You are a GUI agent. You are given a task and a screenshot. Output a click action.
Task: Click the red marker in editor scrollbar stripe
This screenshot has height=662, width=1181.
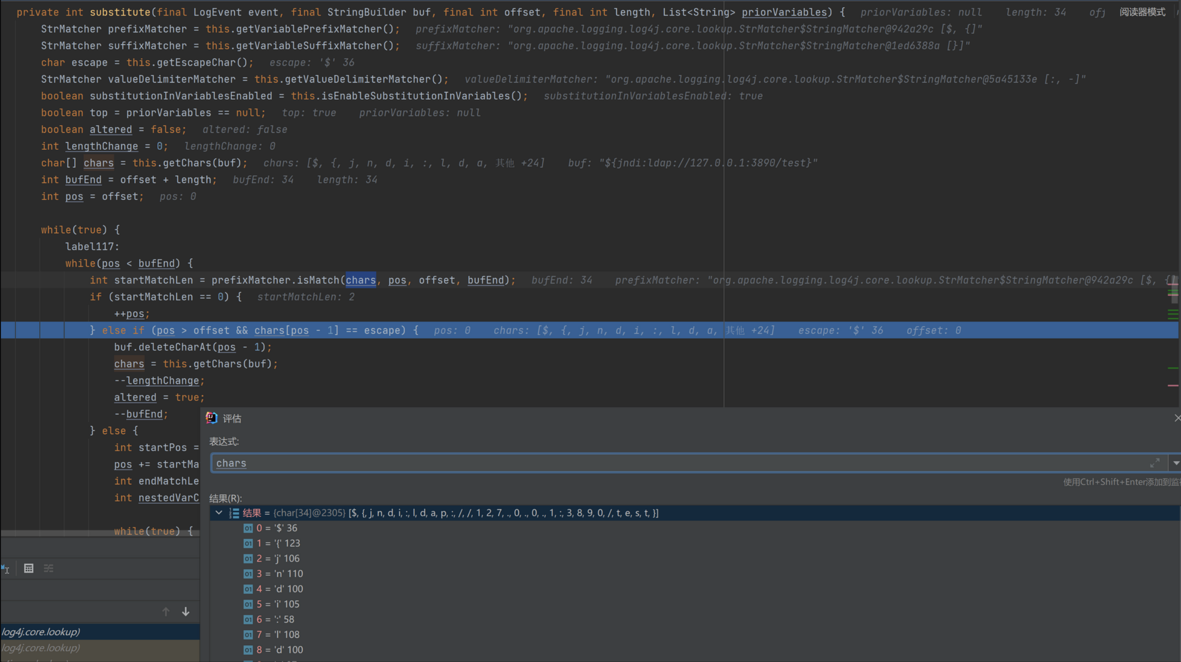[1173, 385]
